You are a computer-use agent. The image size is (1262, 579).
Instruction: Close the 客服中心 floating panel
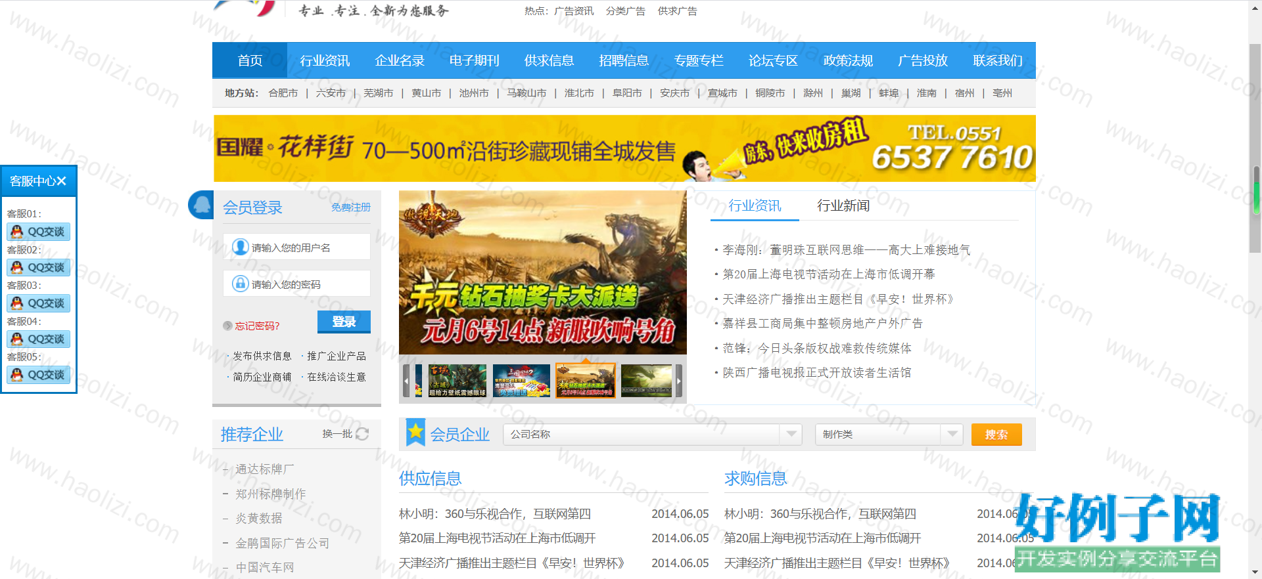click(62, 181)
